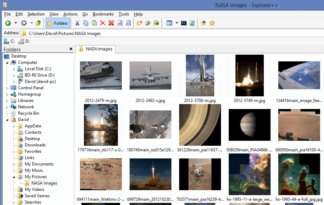Viewport: 324px width, 205px height.
Task: Collapse the David user folder node
Action: tap(7, 120)
